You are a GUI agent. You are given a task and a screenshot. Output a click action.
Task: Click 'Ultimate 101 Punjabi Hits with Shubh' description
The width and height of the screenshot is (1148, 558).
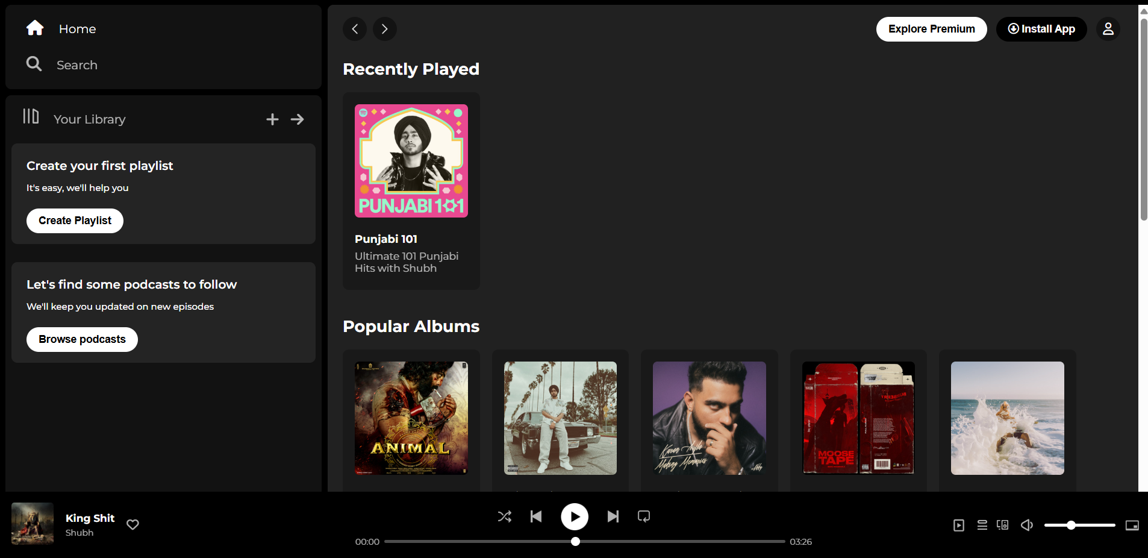[407, 262]
